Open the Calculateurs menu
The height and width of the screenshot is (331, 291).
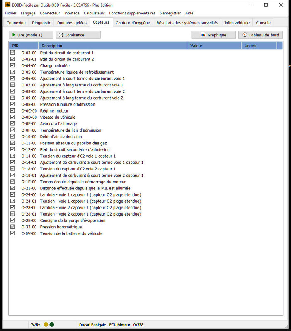pyautogui.click(x=94, y=13)
